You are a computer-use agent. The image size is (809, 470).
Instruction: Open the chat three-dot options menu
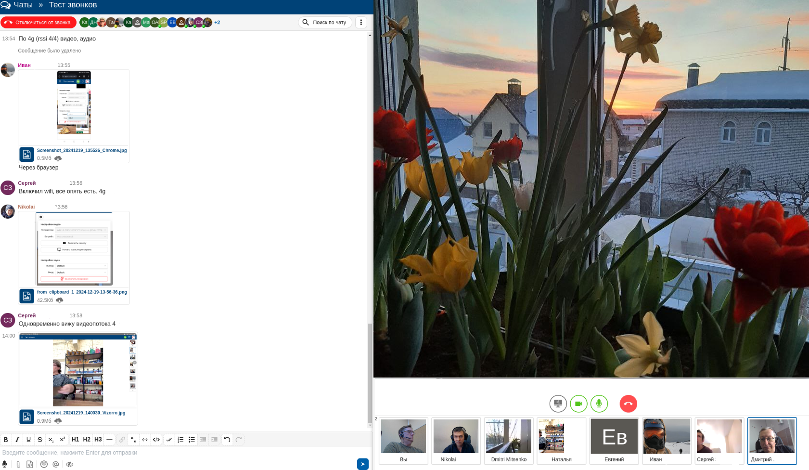click(361, 22)
